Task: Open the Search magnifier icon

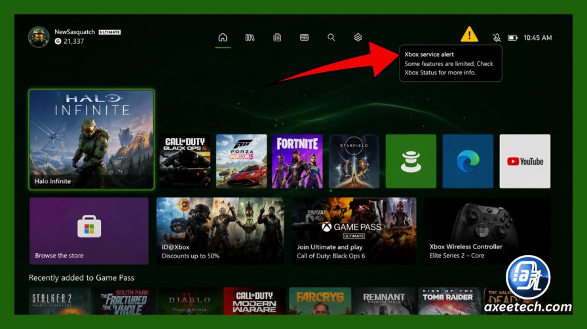Action: point(331,37)
